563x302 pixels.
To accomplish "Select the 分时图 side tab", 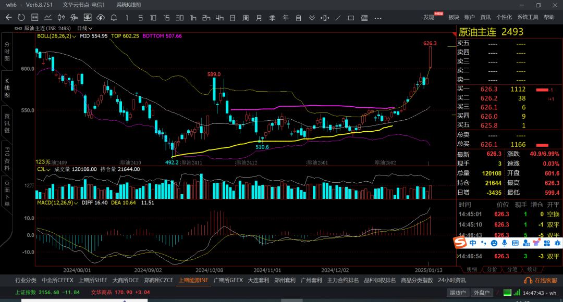I will (x=7, y=52).
